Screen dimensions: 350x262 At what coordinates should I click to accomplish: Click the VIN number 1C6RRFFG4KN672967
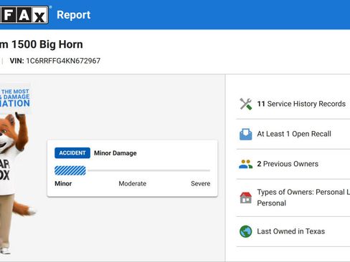pos(63,61)
